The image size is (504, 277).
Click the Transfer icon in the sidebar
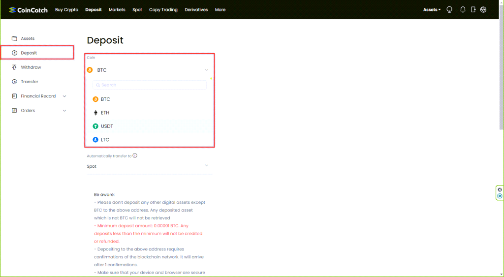click(14, 82)
